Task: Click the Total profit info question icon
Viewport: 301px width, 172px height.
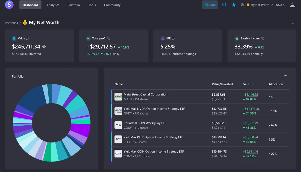Action: 109,39
